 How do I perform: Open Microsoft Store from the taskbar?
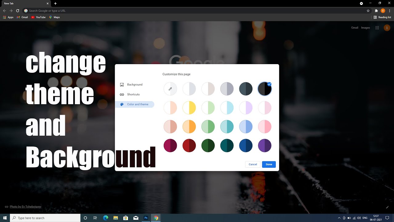click(126, 218)
